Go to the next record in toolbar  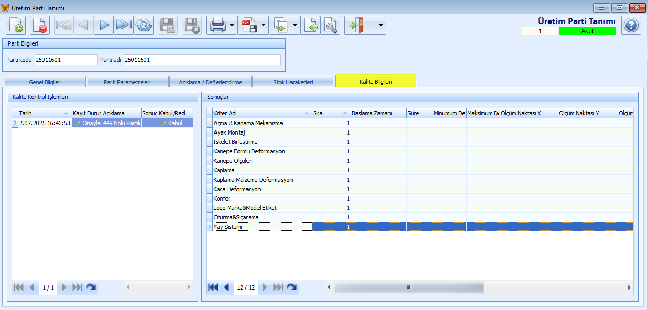click(104, 25)
